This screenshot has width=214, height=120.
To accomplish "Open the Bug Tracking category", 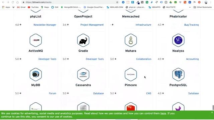I will 192,25.
